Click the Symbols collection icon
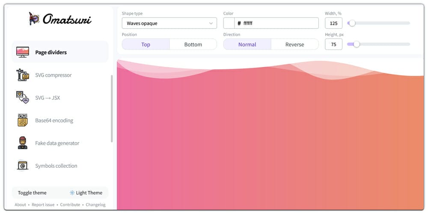 (x=23, y=166)
